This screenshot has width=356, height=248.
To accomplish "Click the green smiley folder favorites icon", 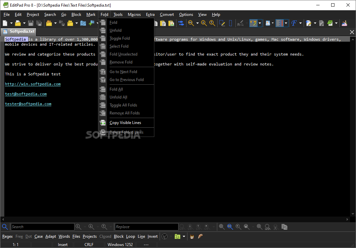I will (x=177, y=236).
